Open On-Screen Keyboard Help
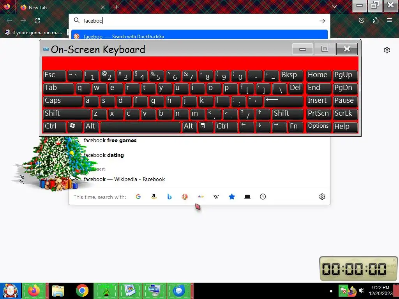This screenshot has height=299, width=399. 345,127
